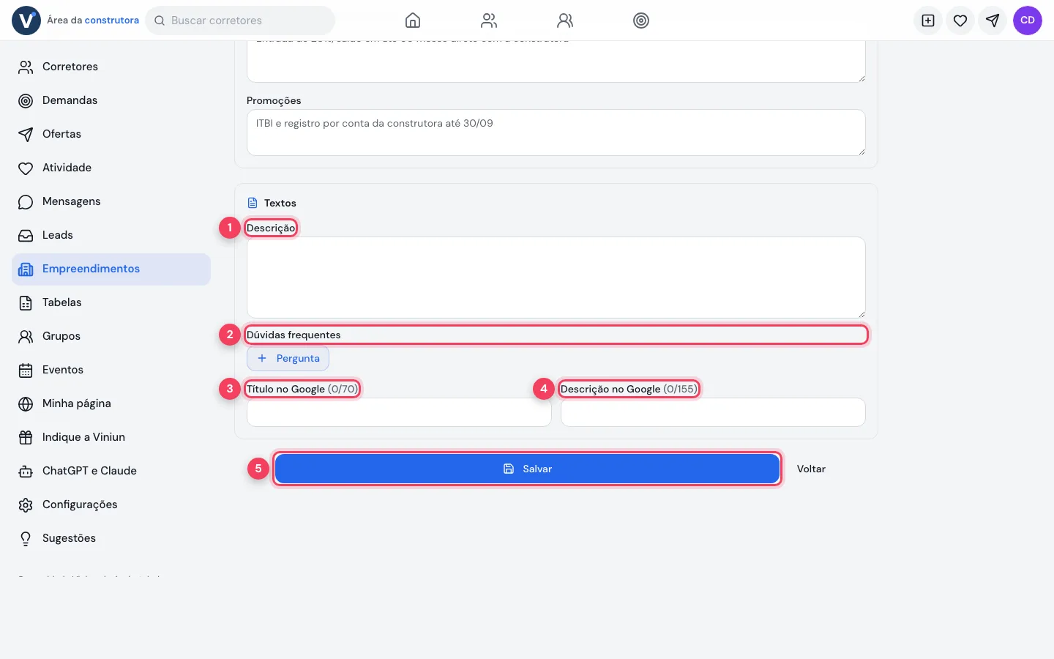Focus the Título no Google field
Screen dimensions: 1054x659
point(399,412)
